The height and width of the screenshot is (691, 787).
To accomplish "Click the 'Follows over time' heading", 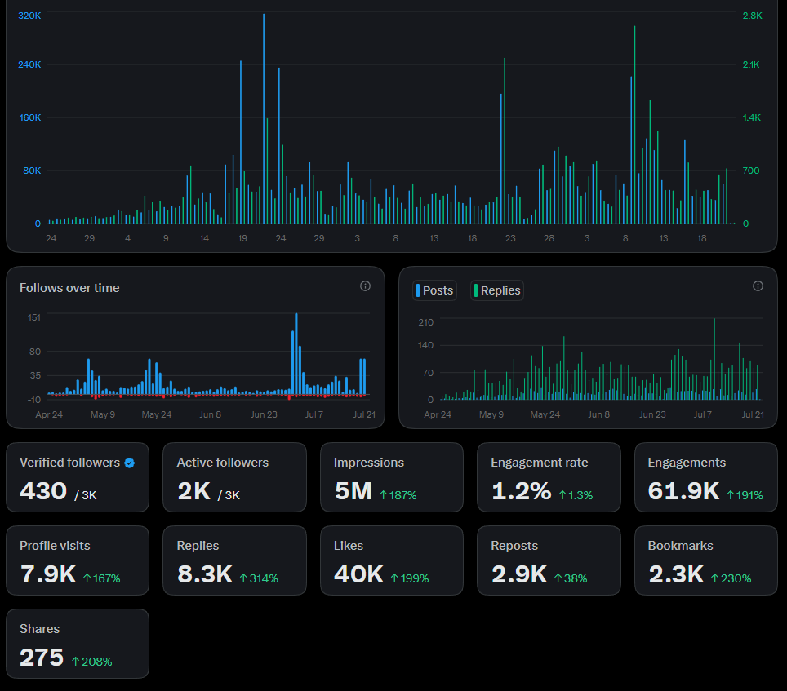I will point(69,288).
